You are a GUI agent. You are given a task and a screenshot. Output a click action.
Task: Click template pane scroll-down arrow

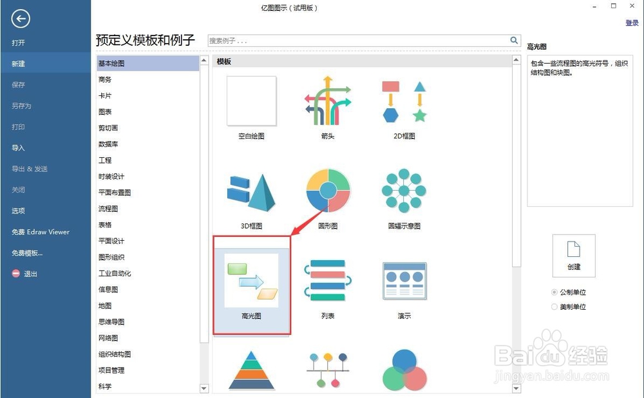point(516,388)
